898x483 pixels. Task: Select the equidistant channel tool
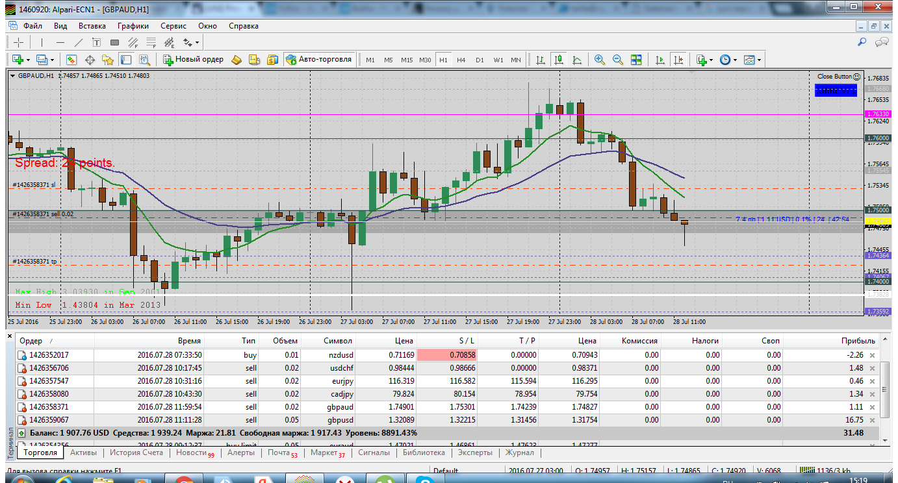tap(133, 42)
